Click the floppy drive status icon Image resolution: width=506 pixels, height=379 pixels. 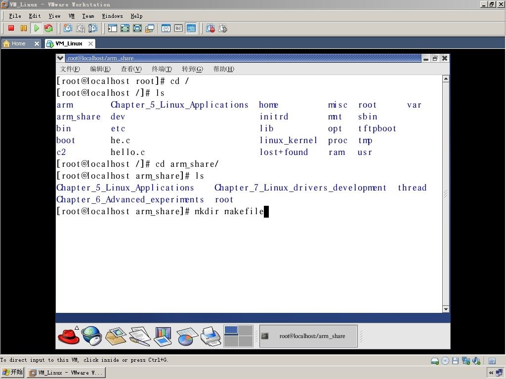(455, 361)
